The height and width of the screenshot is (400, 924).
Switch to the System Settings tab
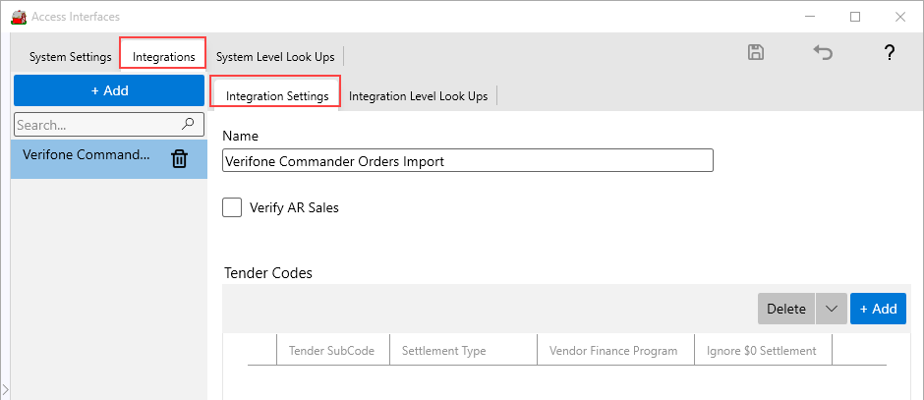(70, 57)
